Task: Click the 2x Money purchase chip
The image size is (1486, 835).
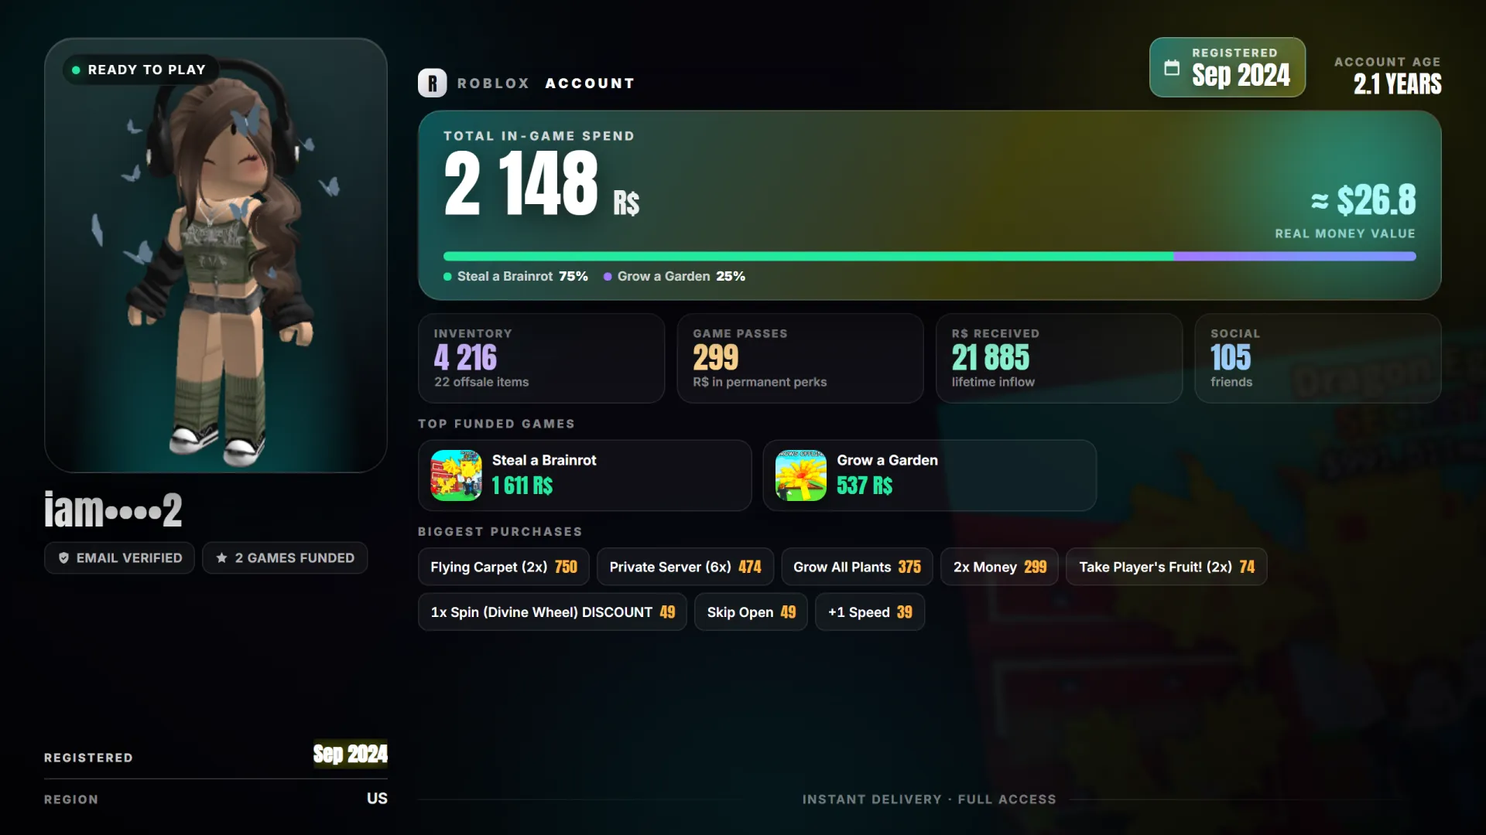Action: coord(999,567)
